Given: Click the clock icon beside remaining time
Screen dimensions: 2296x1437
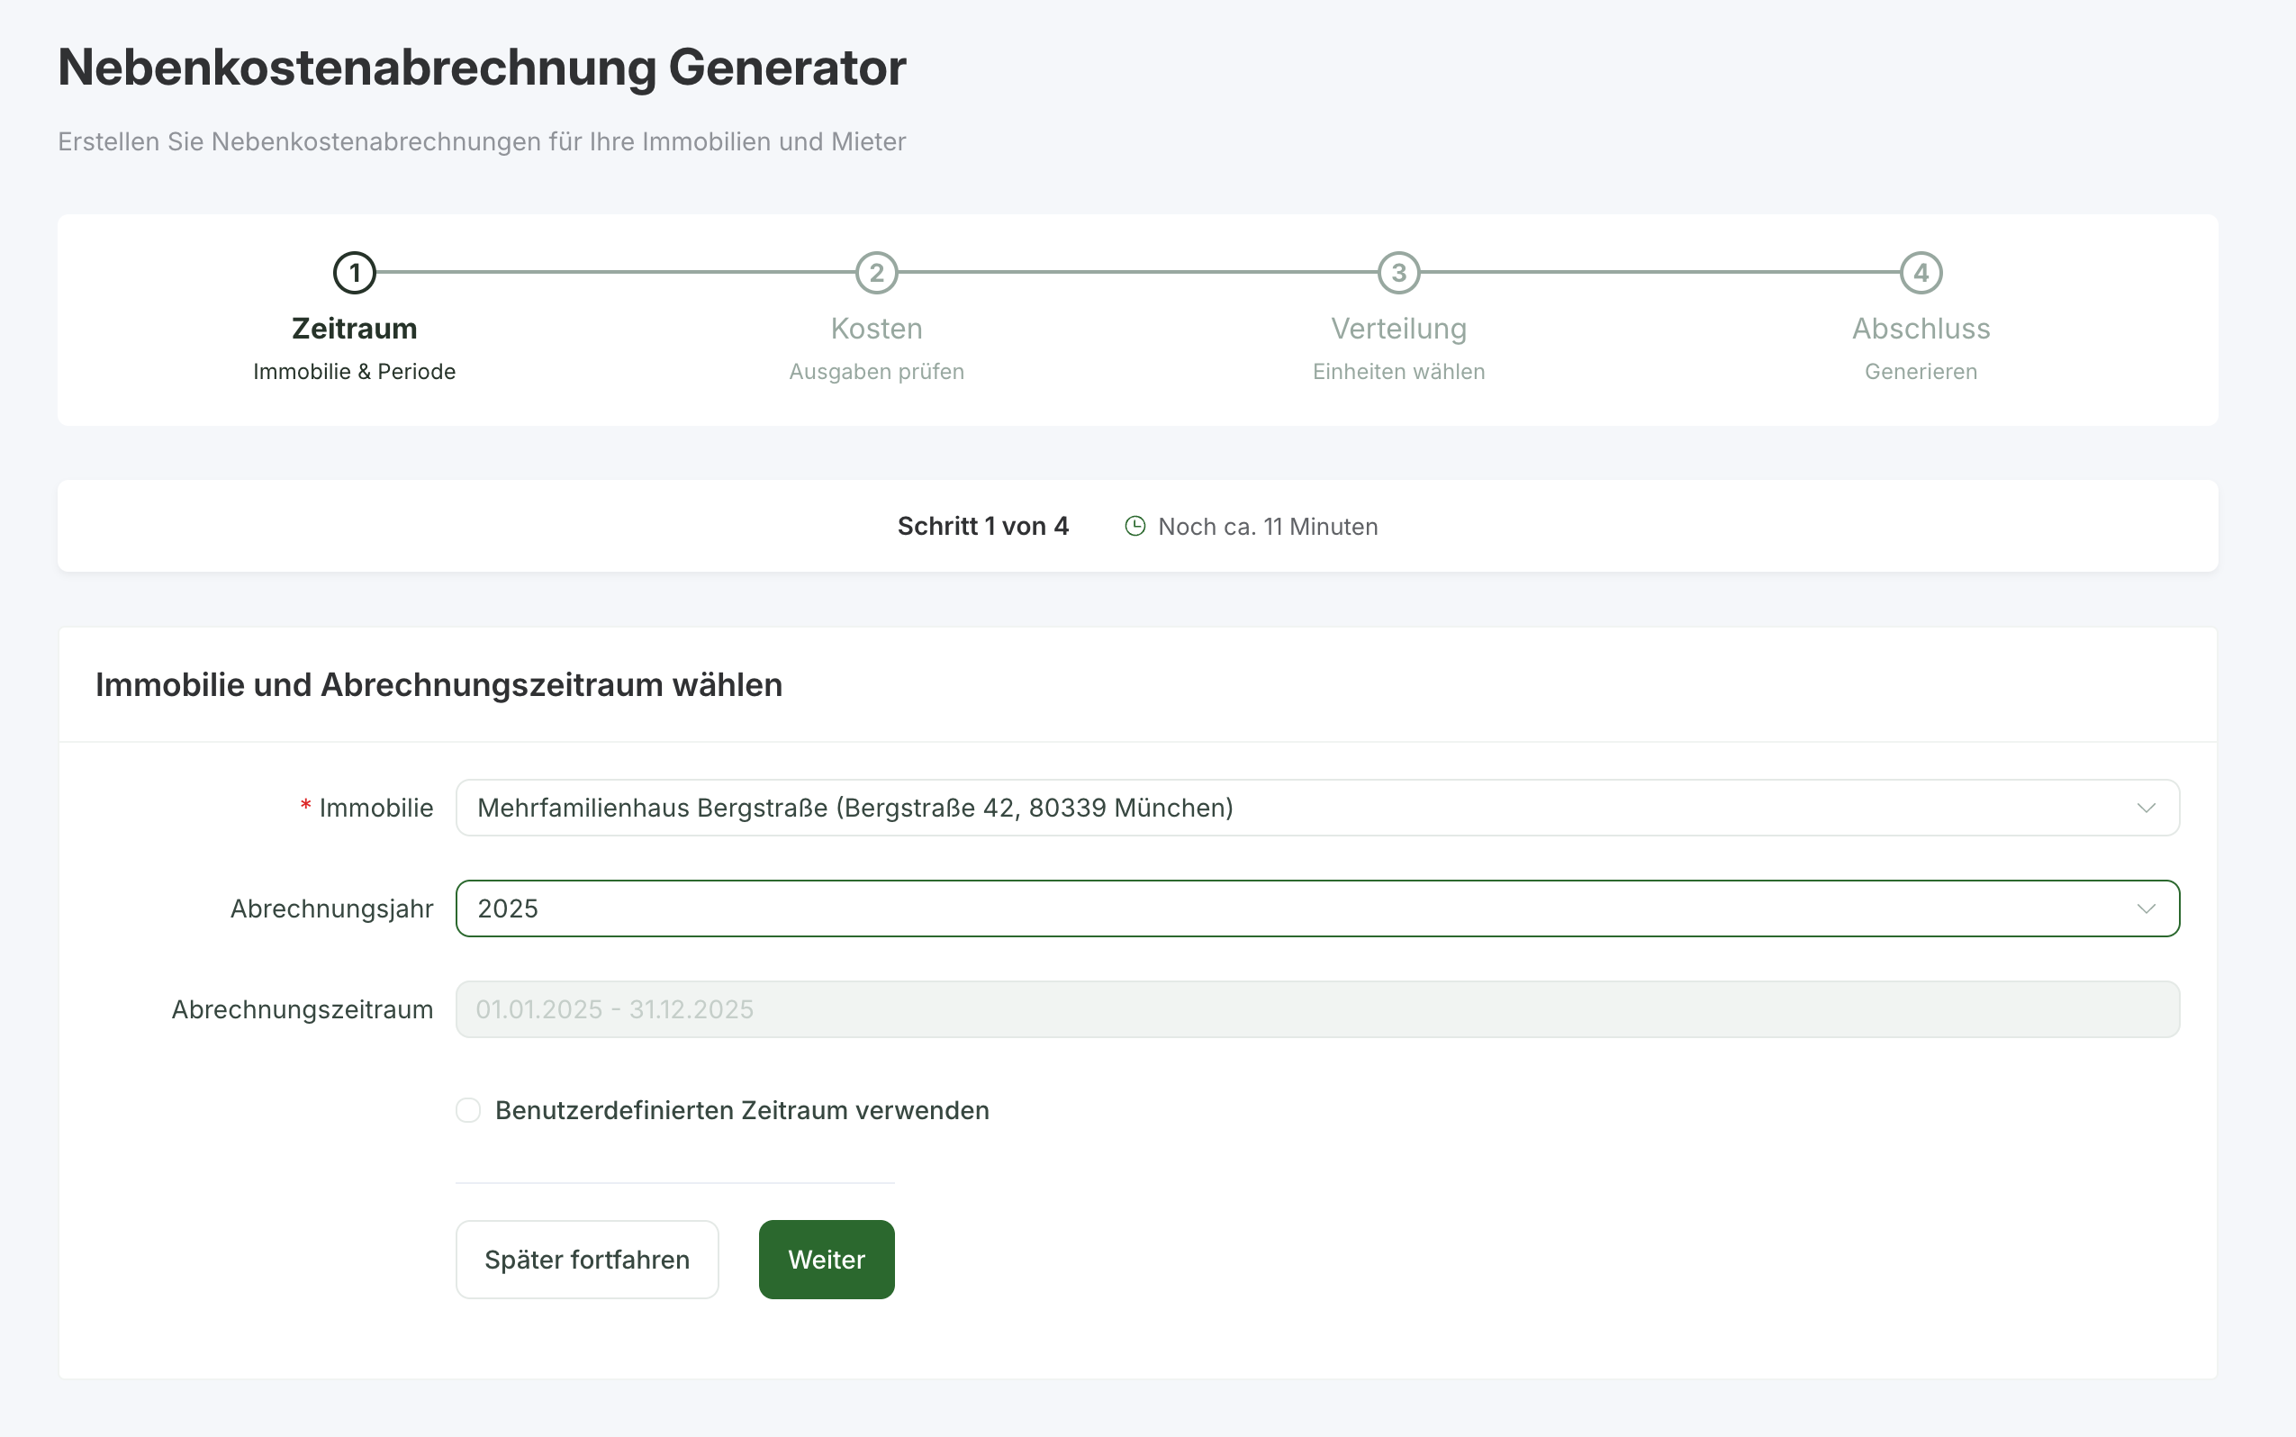Looking at the screenshot, I should (x=1134, y=527).
